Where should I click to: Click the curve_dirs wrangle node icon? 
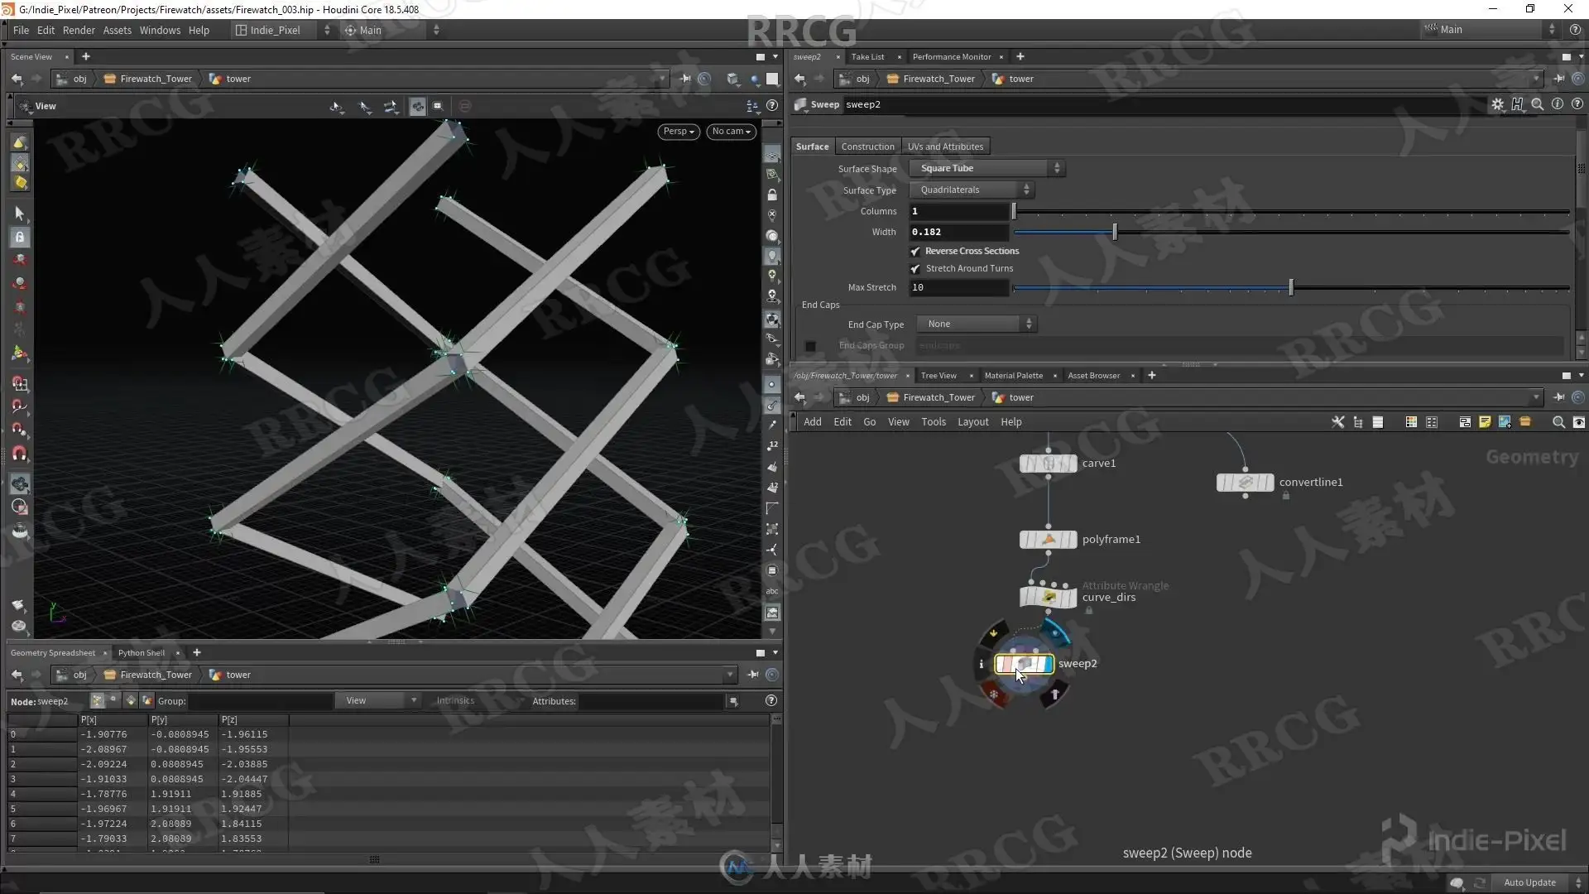point(1048,597)
